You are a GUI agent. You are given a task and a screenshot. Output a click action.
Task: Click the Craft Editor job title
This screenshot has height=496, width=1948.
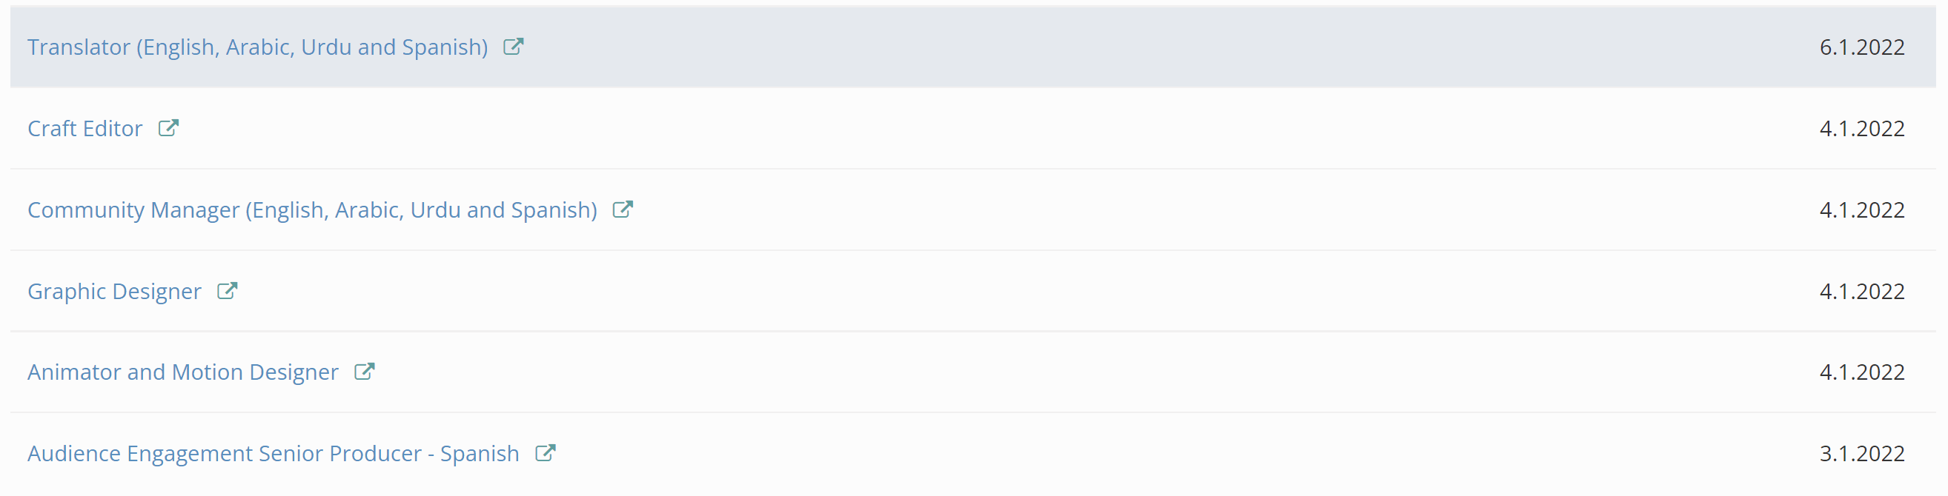click(85, 129)
